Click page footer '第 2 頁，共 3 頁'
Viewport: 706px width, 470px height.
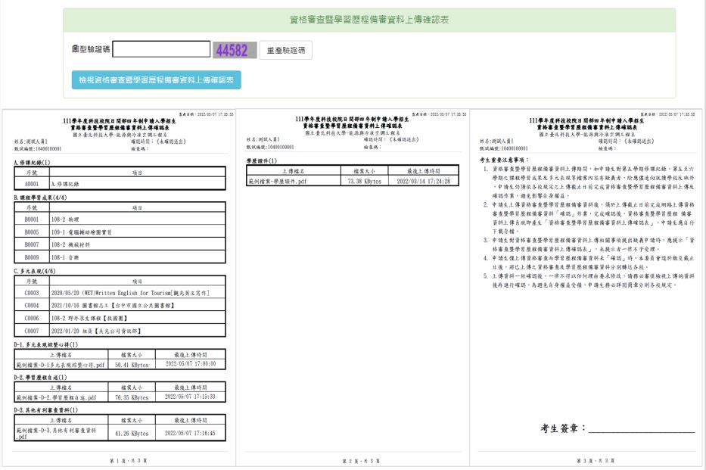tap(361, 461)
